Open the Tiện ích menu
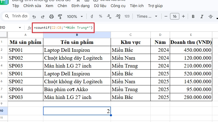218x122 pixels. (x=137, y=6)
